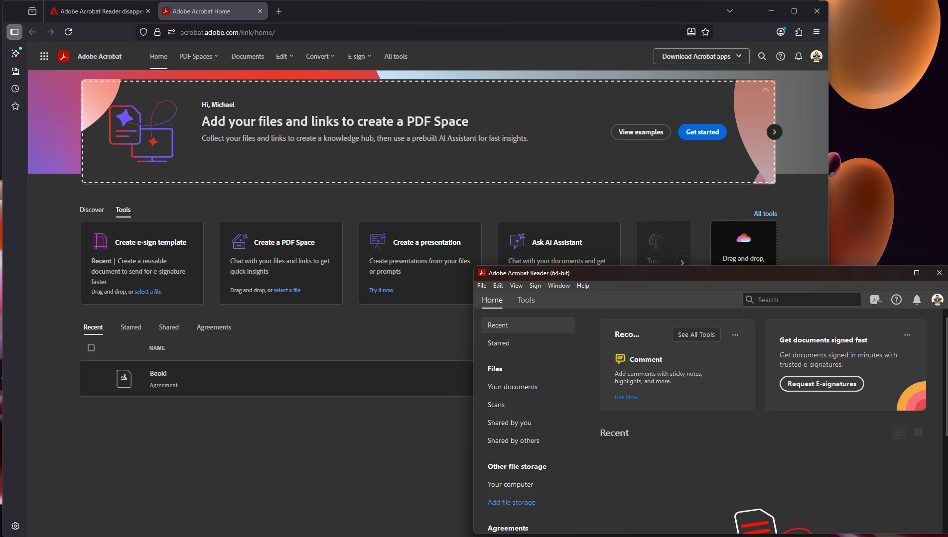Click the Ask AI Assistant card icon
Screen dimensions: 948x537
[517, 241]
